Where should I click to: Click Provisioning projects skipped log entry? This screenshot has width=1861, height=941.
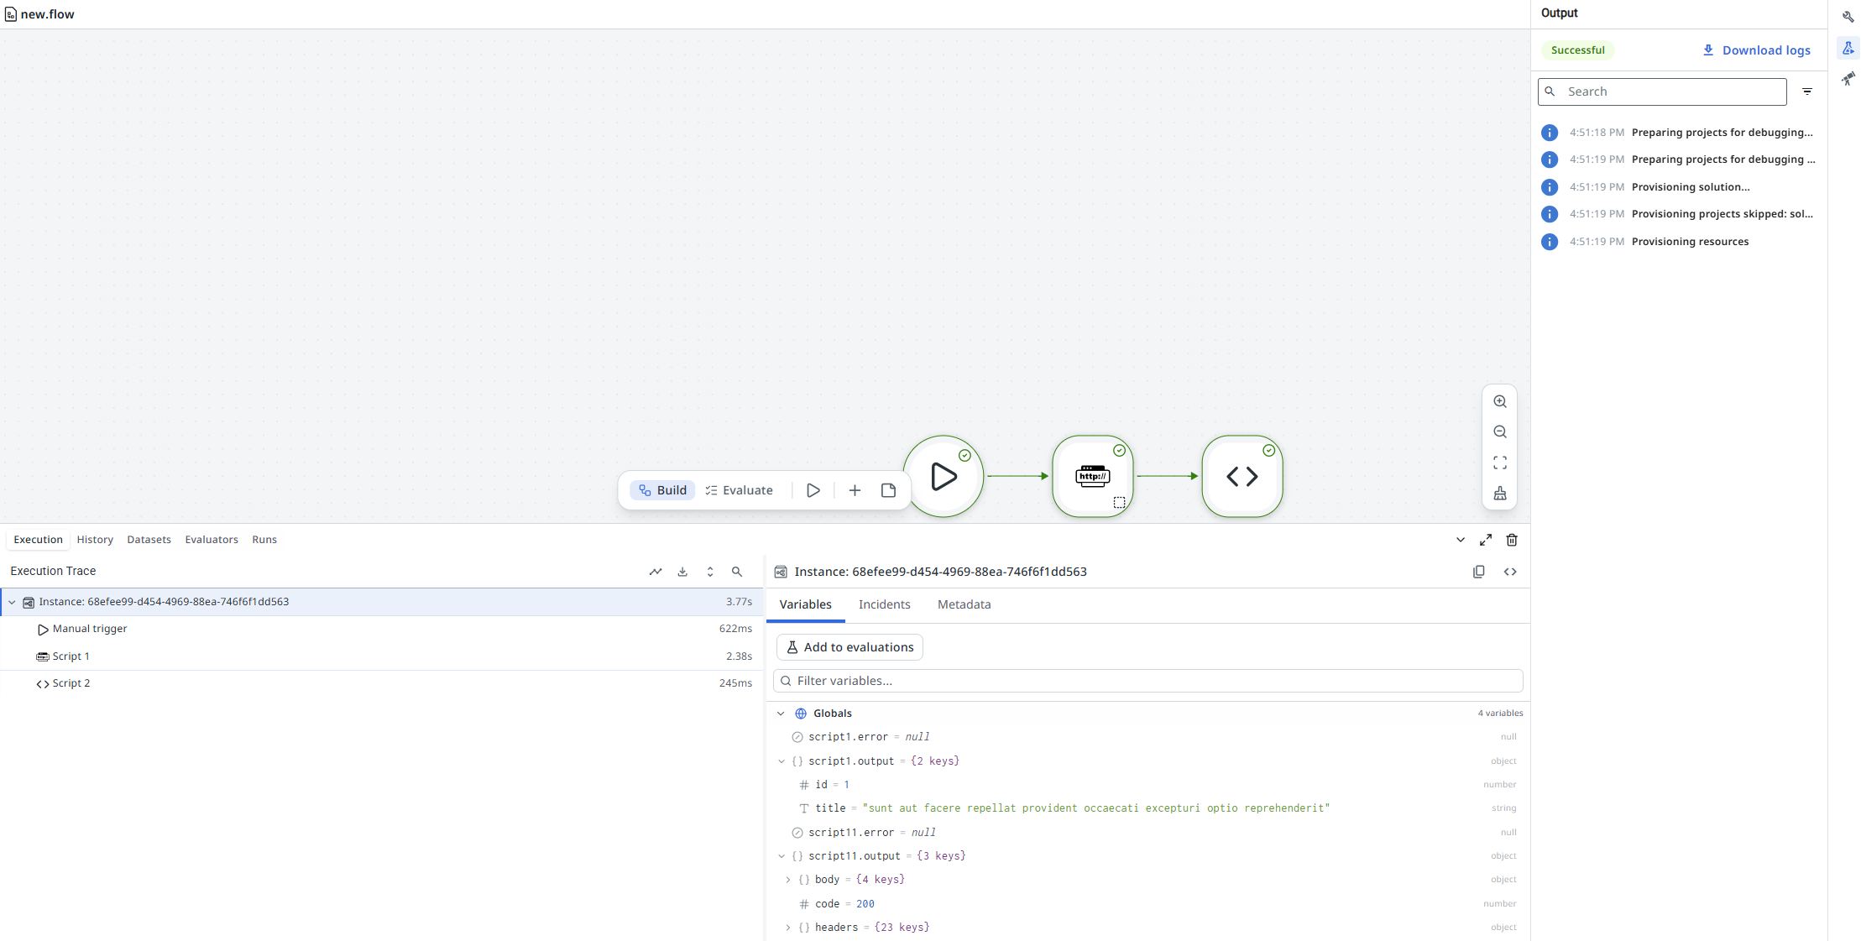point(1679,214)
